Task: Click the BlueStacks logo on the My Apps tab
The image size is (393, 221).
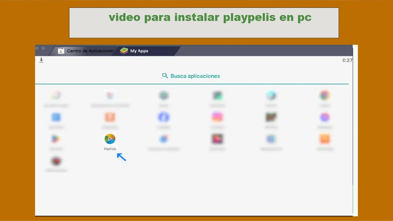Action: click(x=124, y=51)
